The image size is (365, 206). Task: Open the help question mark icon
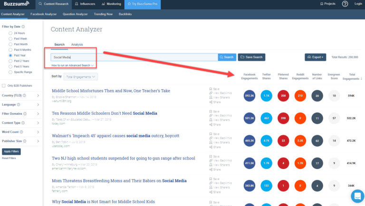click(345, 4)
